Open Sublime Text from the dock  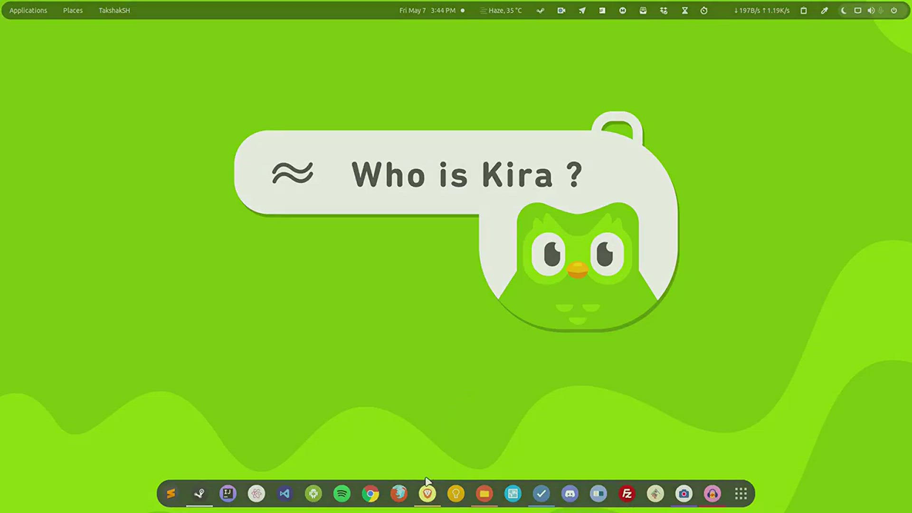pyautogui.click(x=171, y=494)
